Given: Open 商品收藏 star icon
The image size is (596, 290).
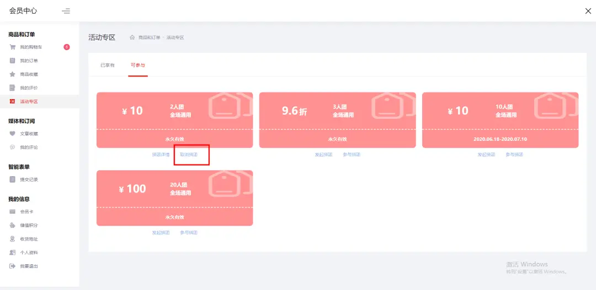Looking at the screenshot, I should (12, 74).
